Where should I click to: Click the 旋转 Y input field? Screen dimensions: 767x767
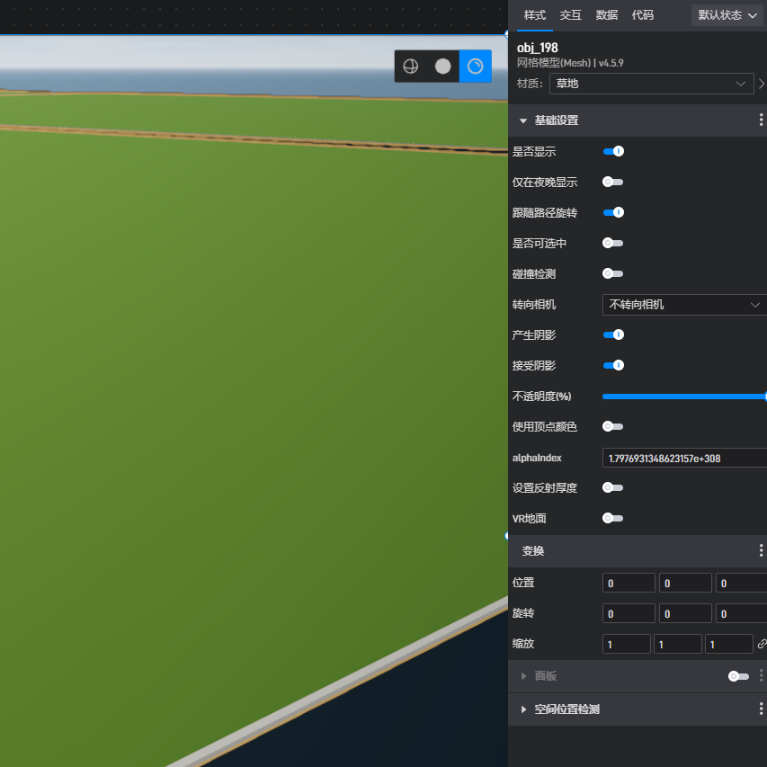(x=685, y=613)
